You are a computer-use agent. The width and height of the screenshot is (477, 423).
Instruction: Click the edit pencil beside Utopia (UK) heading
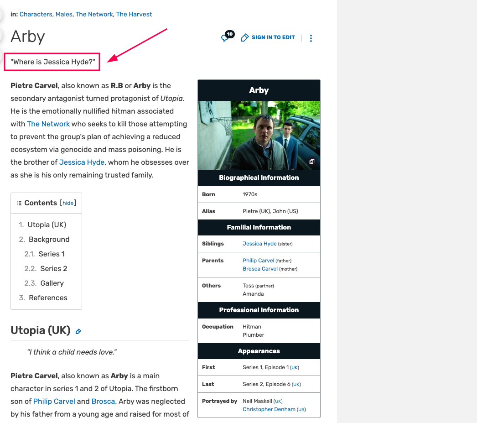point(78,331)
